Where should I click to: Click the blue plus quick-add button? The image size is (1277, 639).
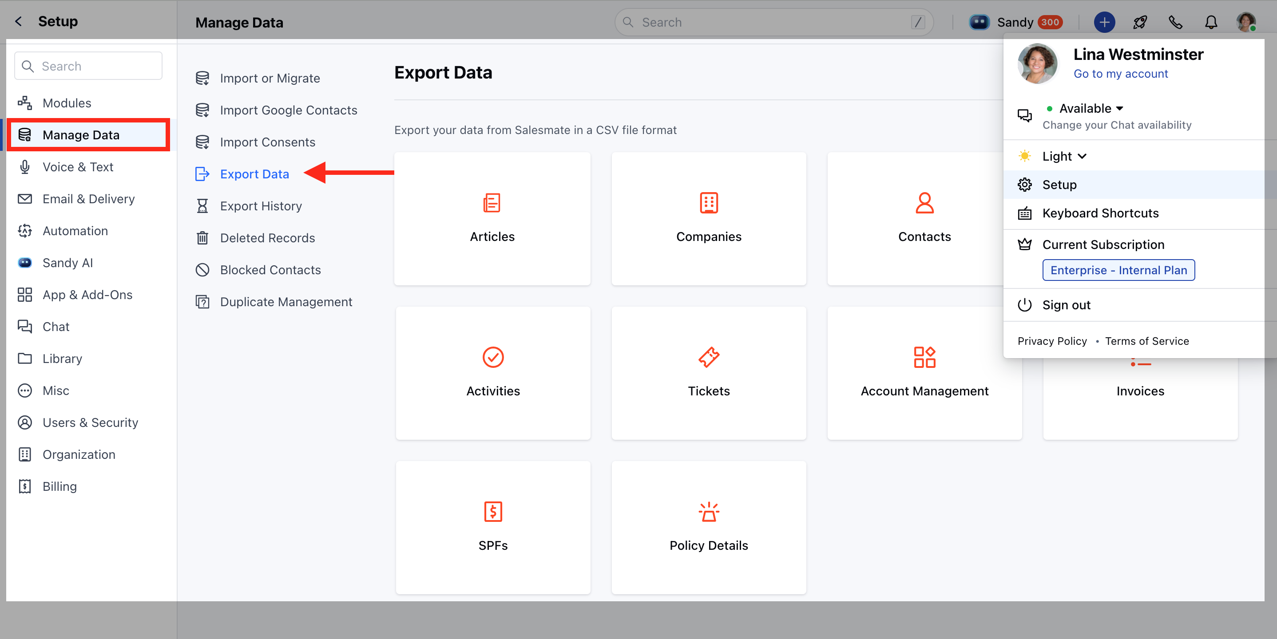1104,22
